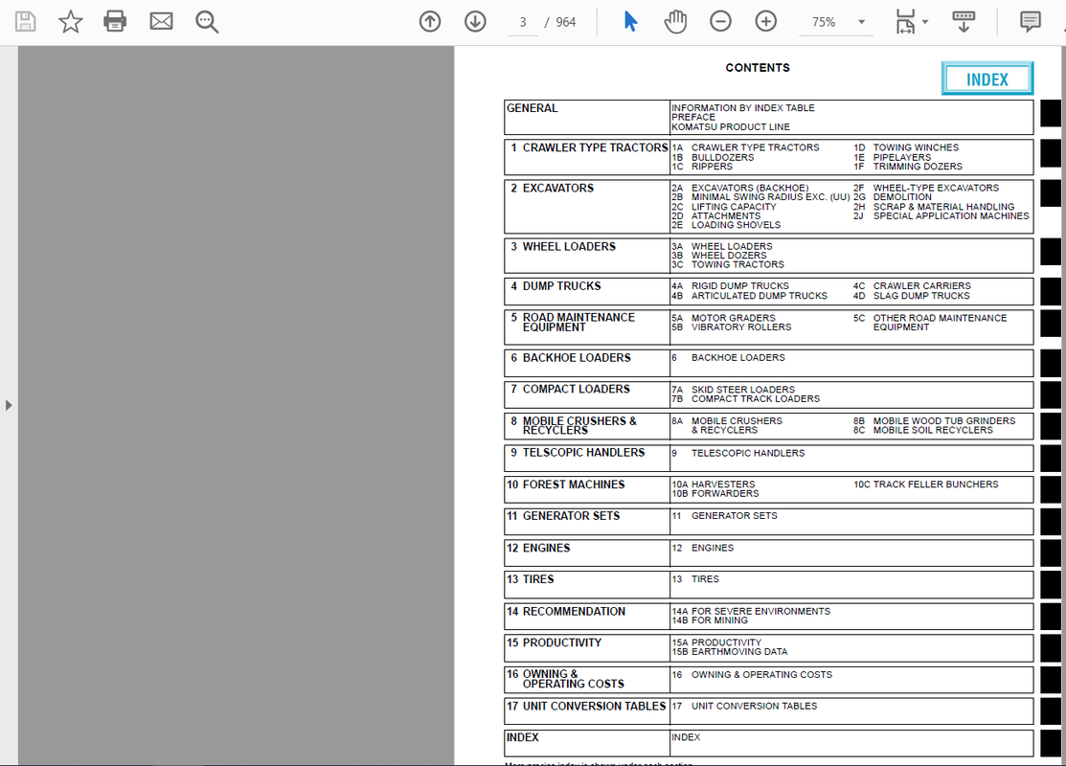Select 8B MOBILE WOOD TUB GRINDERS entry
This screenshot has width=1066, height=766.
point(934,421)
